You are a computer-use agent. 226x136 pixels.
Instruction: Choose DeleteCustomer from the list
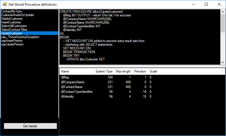(30, 19)
